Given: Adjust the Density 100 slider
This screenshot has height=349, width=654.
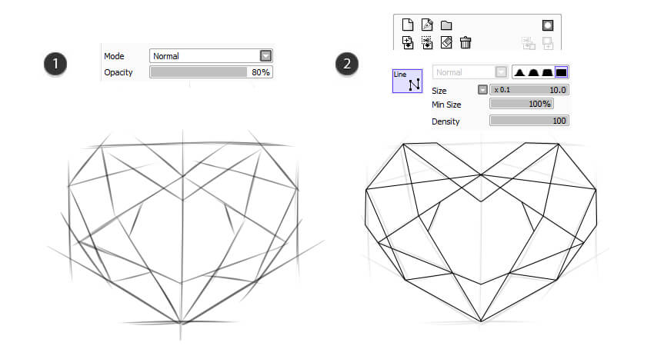Looking at the screenshot, I should click(x=529, y=121).
